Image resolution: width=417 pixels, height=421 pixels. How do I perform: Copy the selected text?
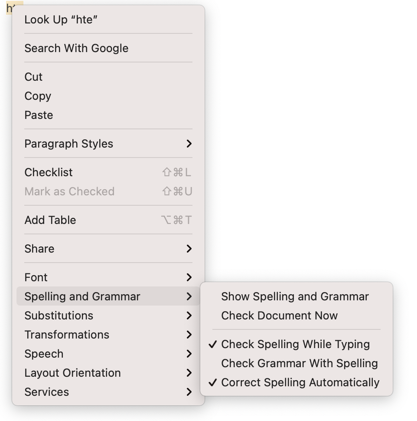pos(38,96)
